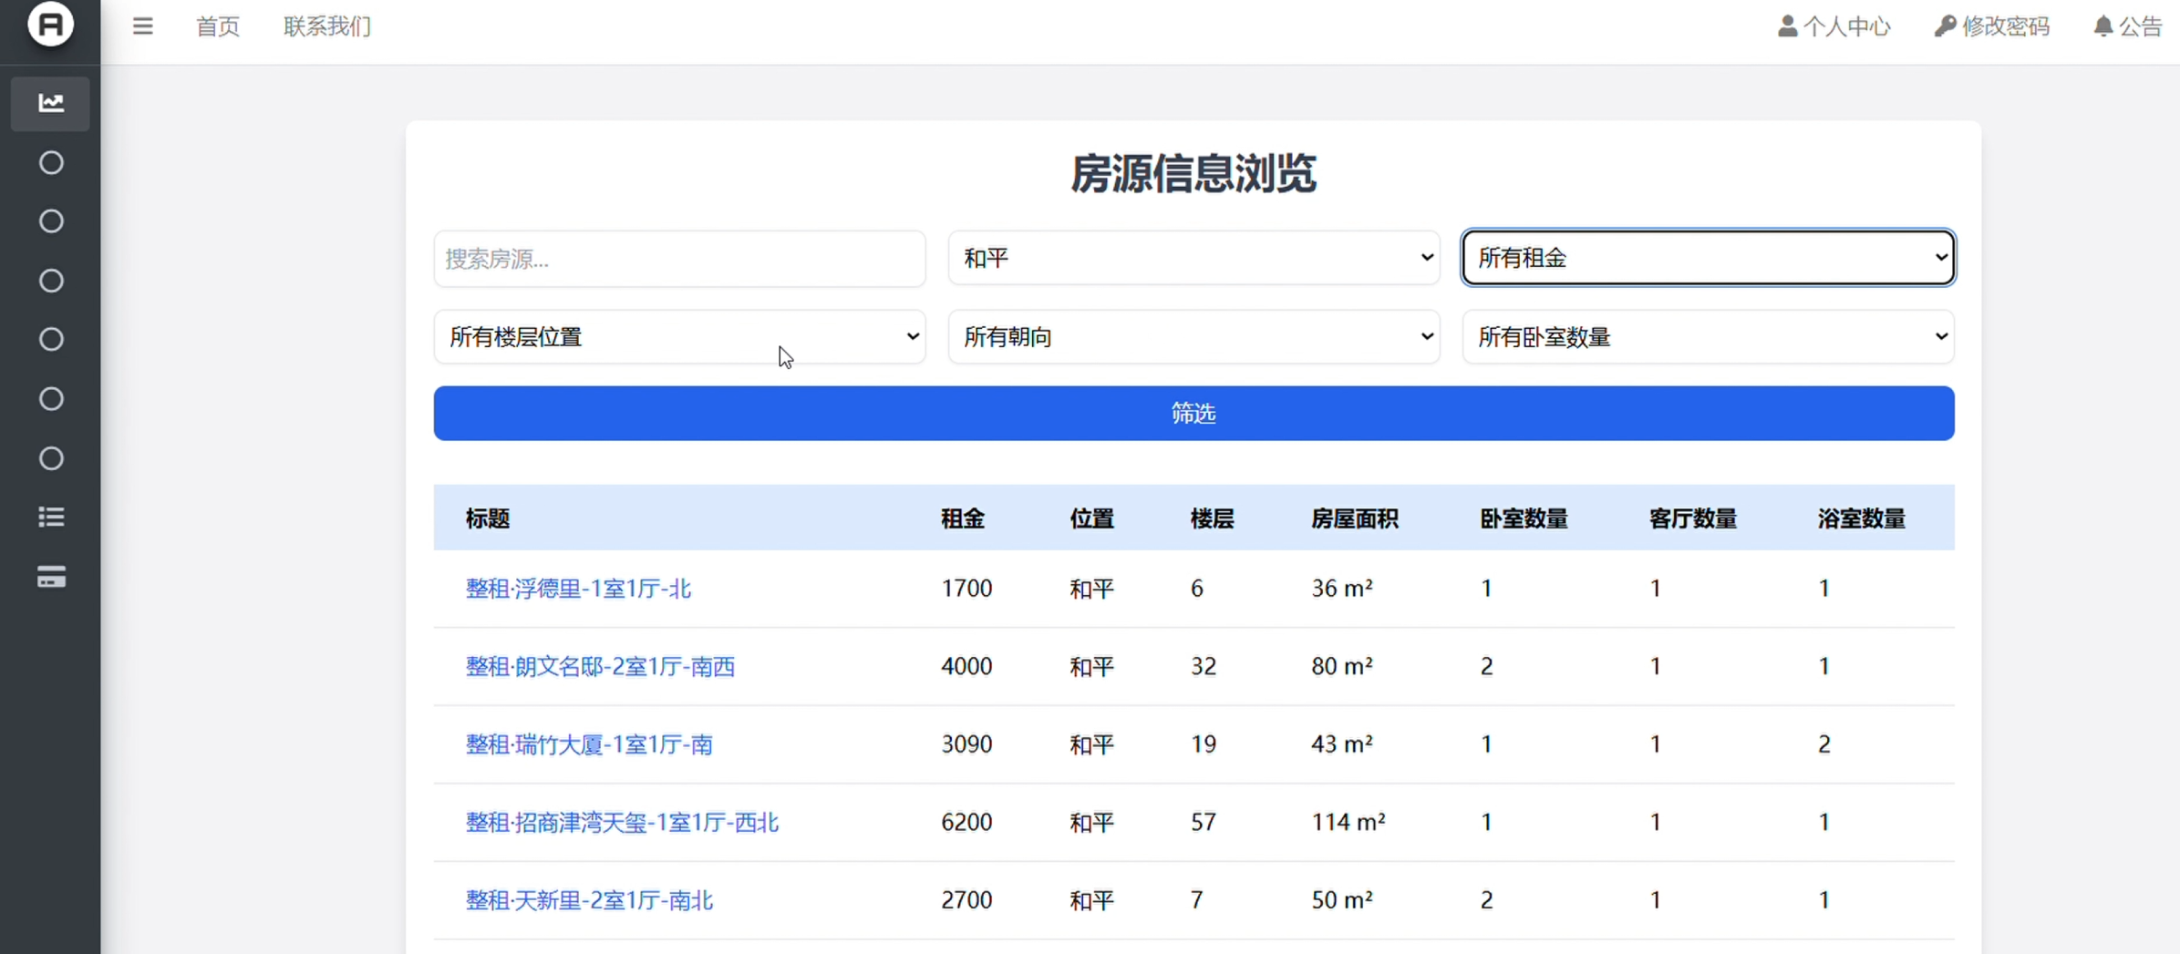Open the chart dashboard sidebar icon

[50, 103]
